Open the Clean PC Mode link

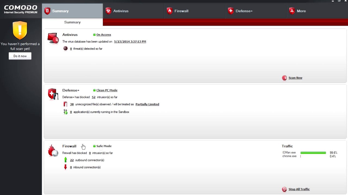[107, 90]
